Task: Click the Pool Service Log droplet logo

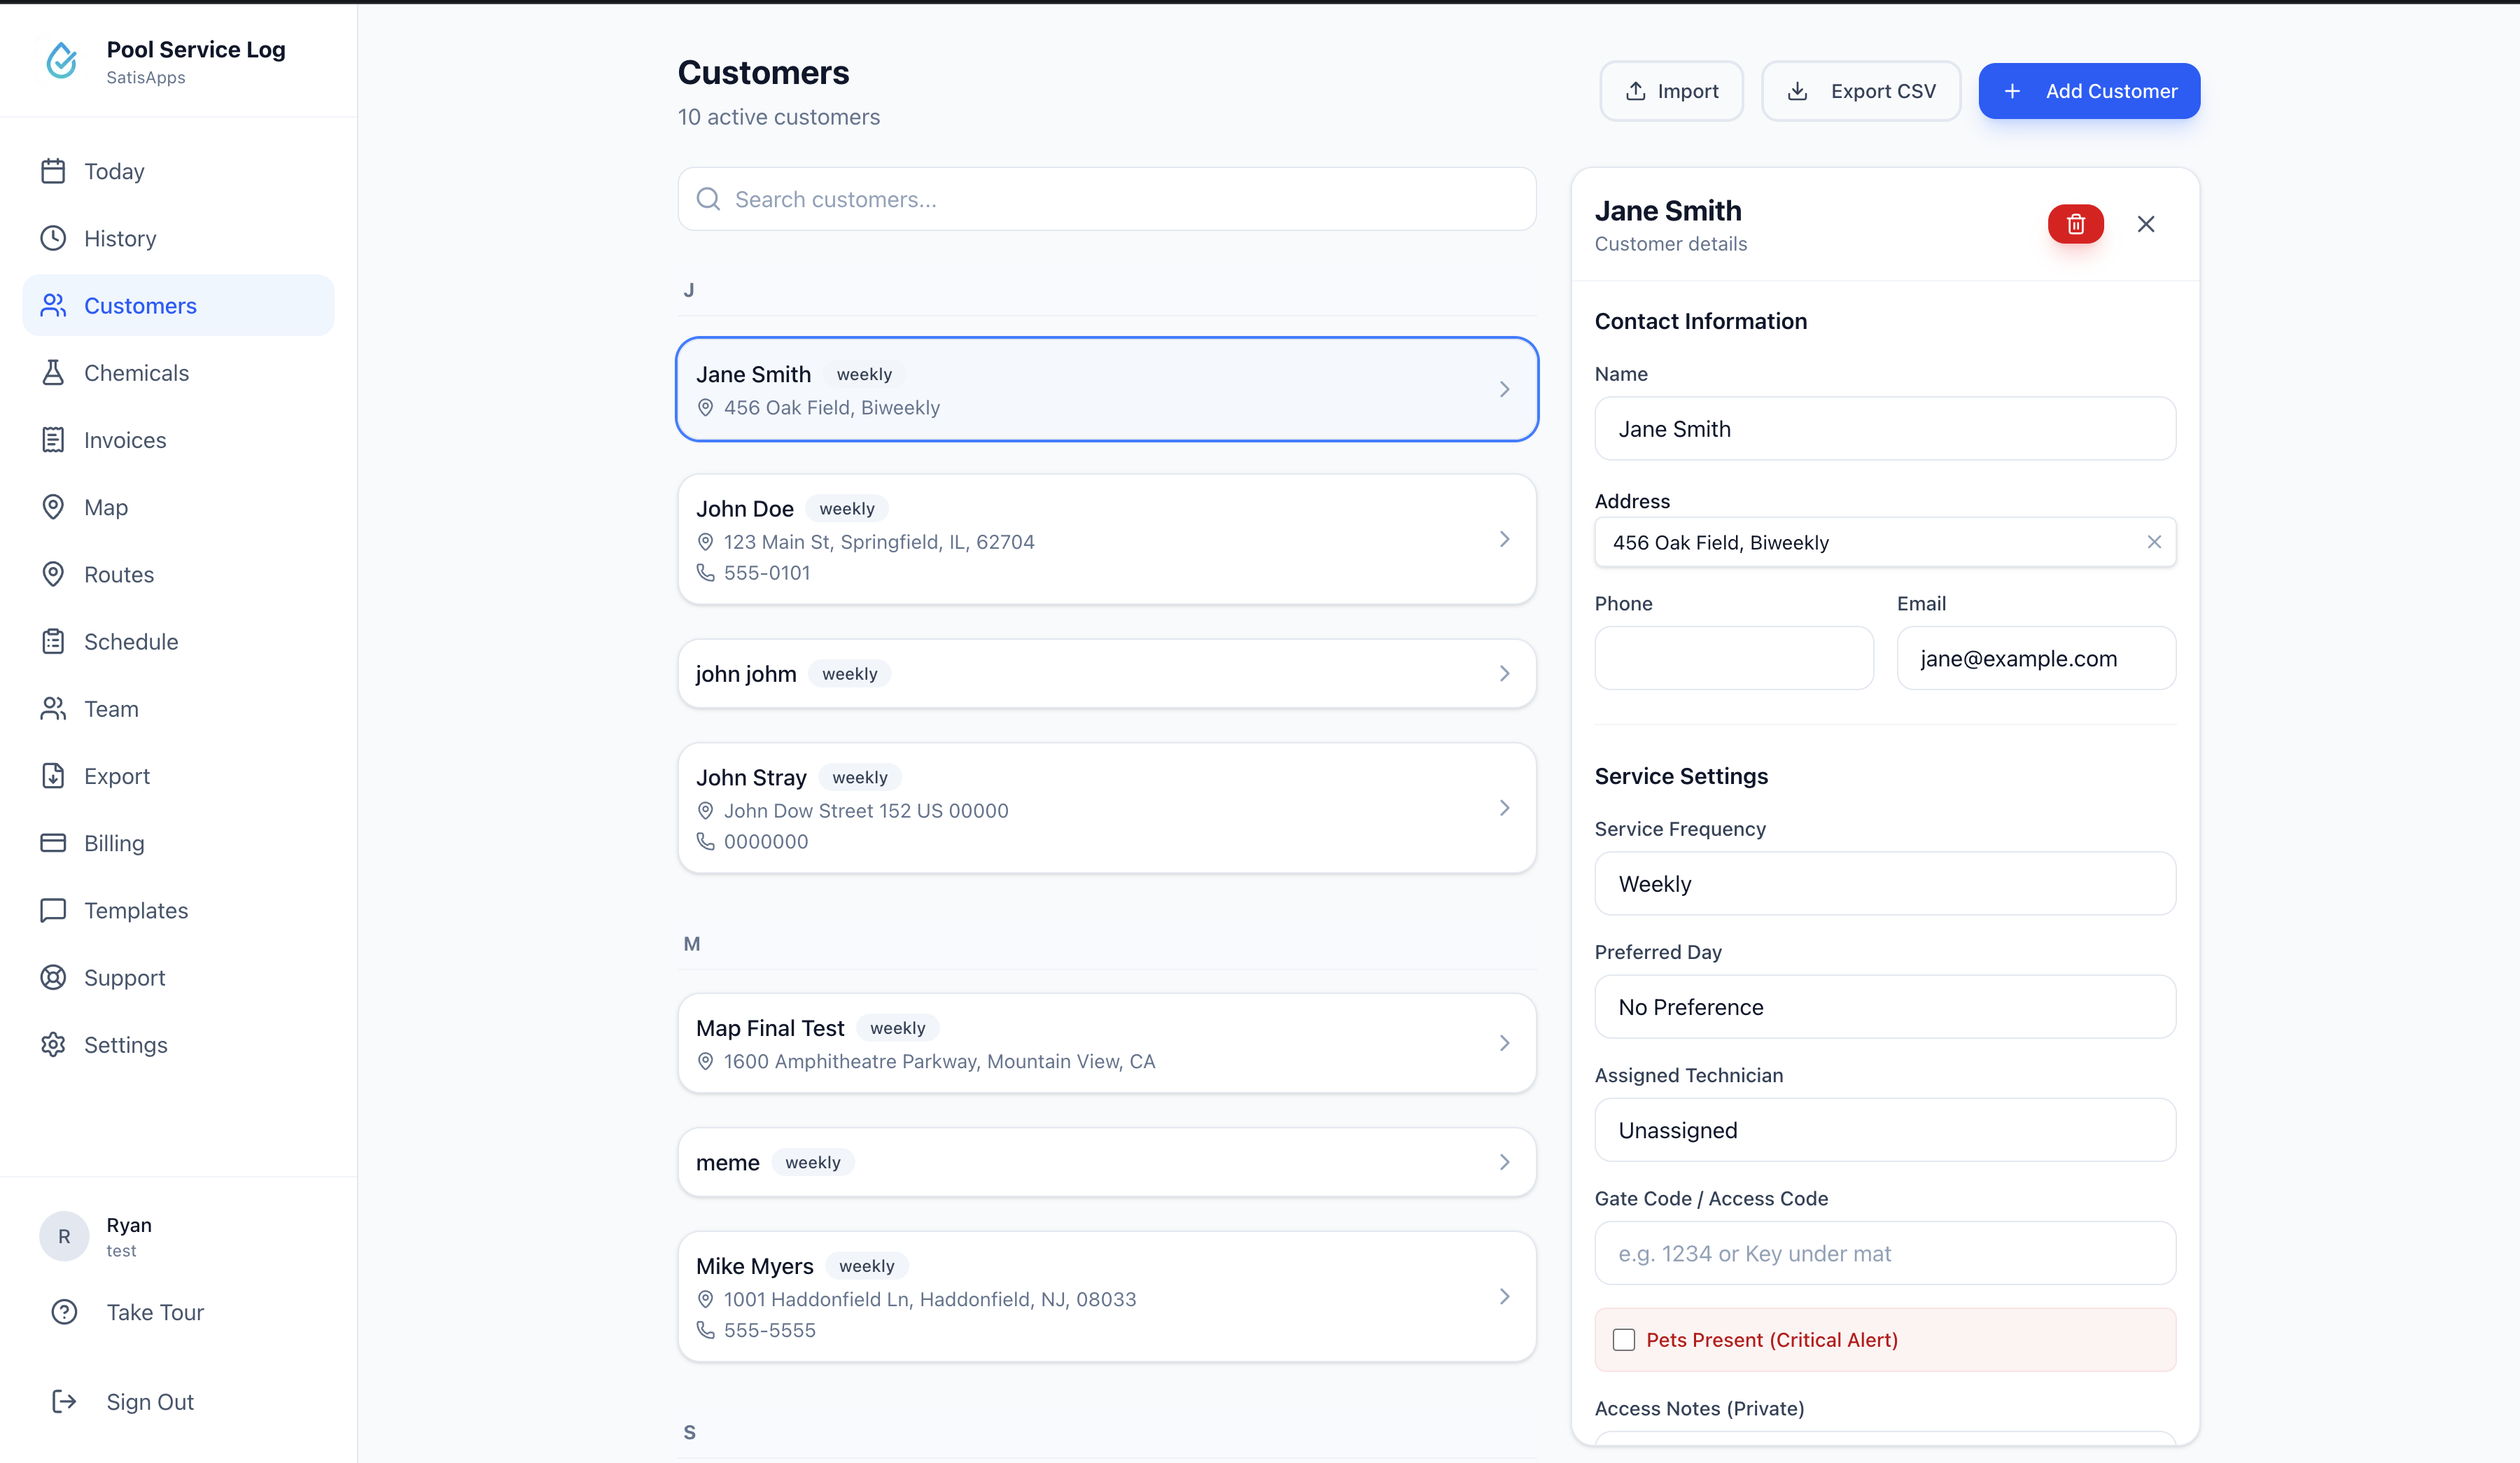Action: 62,61
